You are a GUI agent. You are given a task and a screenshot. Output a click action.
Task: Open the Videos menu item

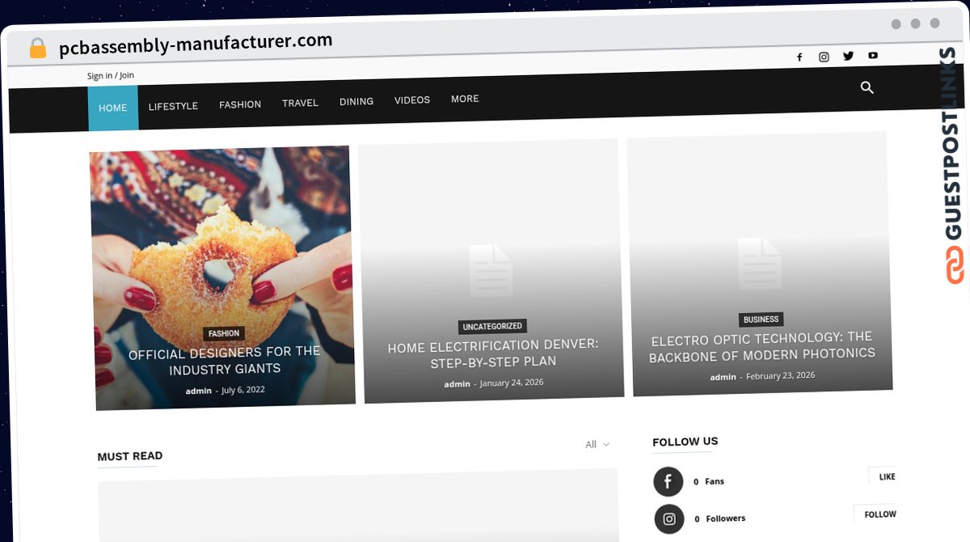click(x=412, y=100)
